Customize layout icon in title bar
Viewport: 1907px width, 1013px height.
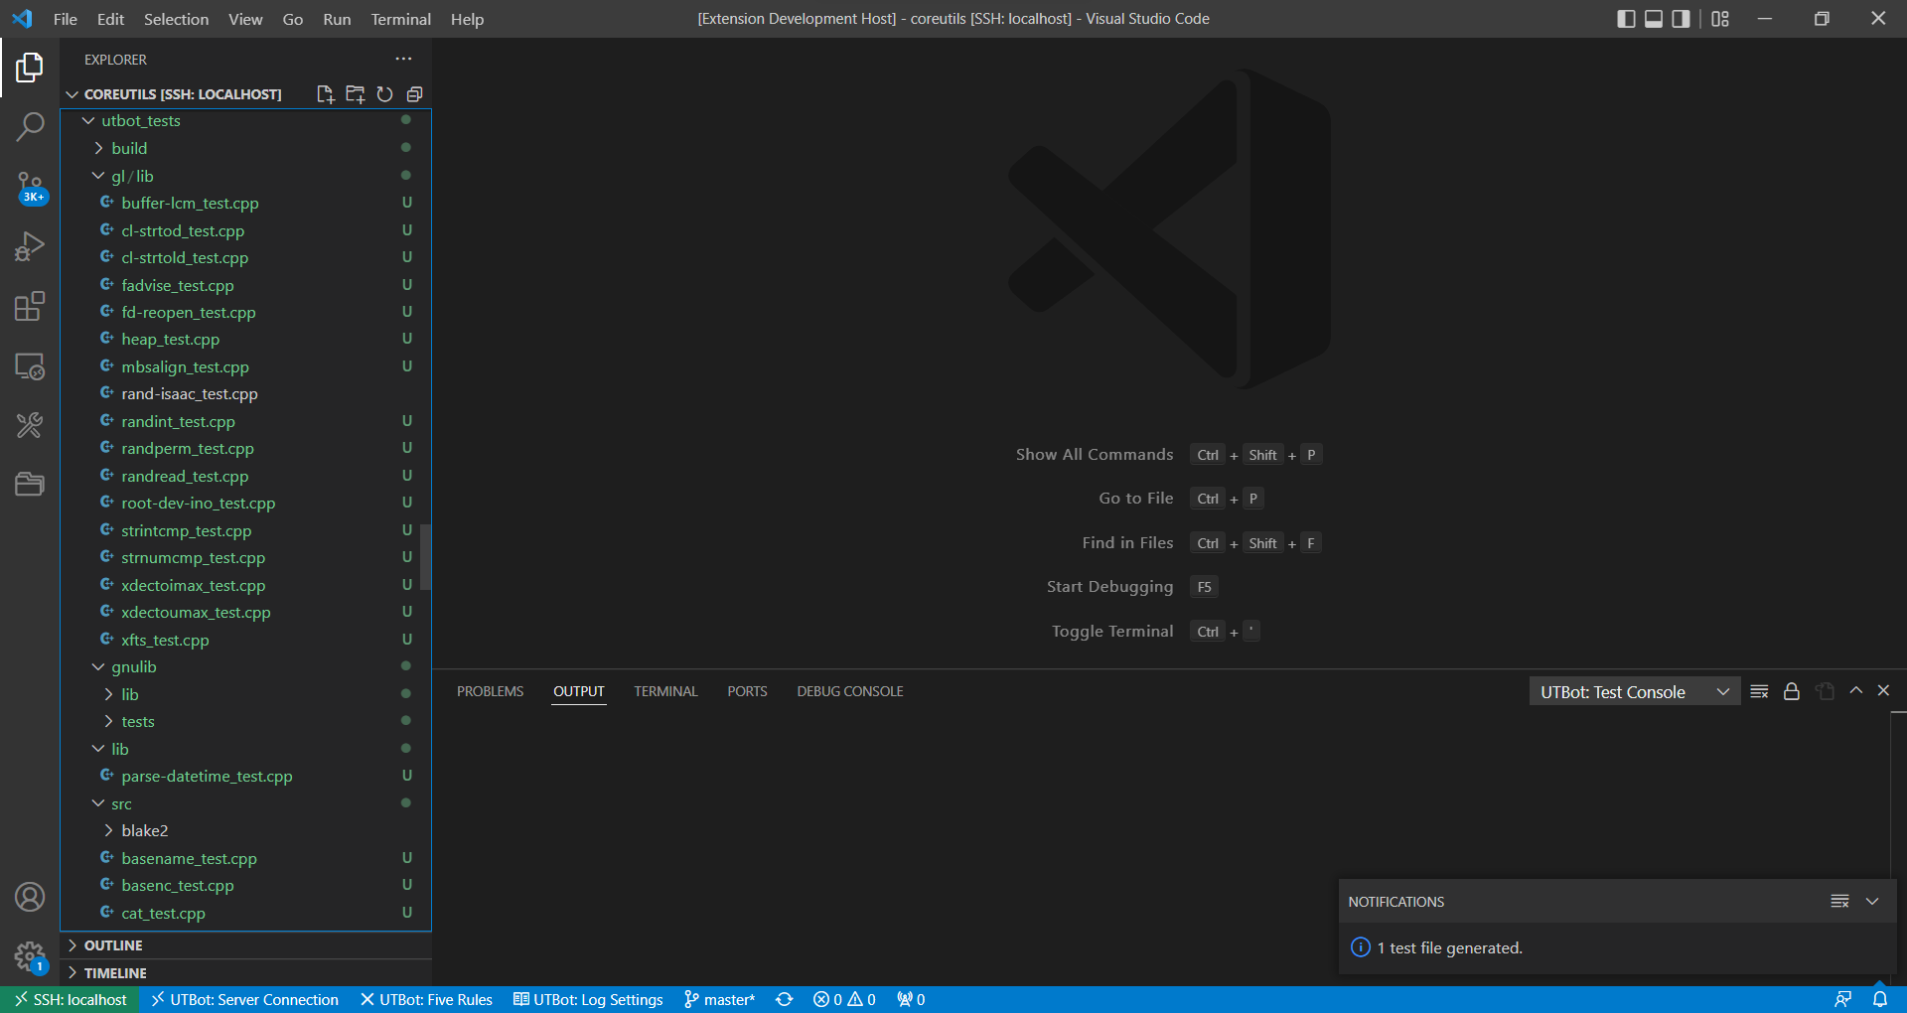point(1720,19)
